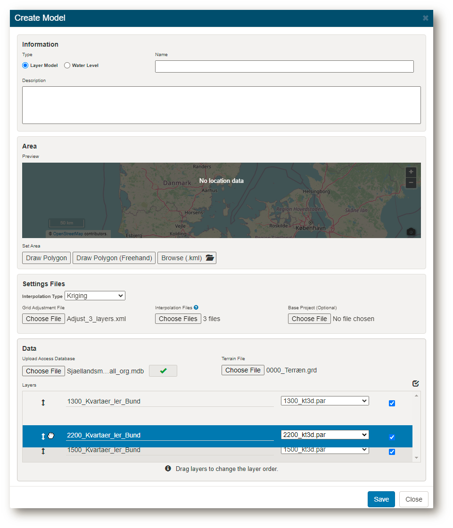The height and width of the screenshot is (528, 453).
Task: Click the map zoom out minus icon
Action: (411, 182)
